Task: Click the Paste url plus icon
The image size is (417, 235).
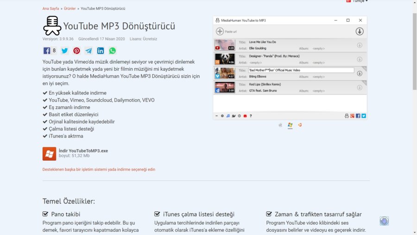Action: pyautogui.click(x=220, y=32)
